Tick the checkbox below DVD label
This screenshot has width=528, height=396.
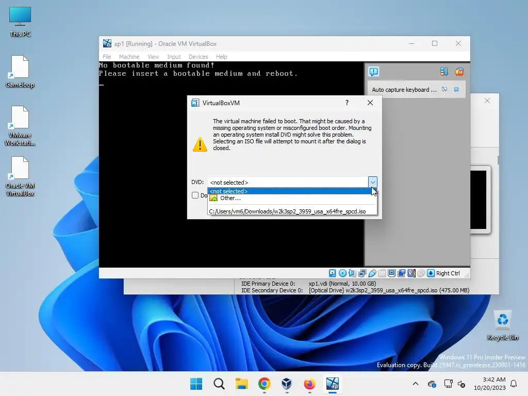click(x=195, y=195)
